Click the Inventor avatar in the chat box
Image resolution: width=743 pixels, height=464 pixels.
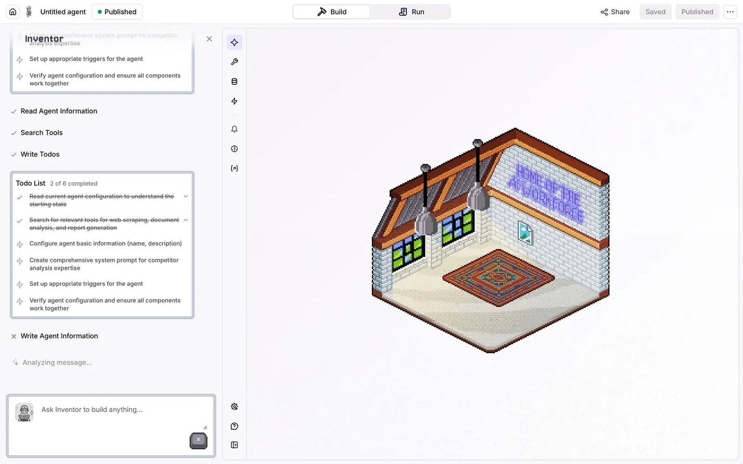(24, 412)
